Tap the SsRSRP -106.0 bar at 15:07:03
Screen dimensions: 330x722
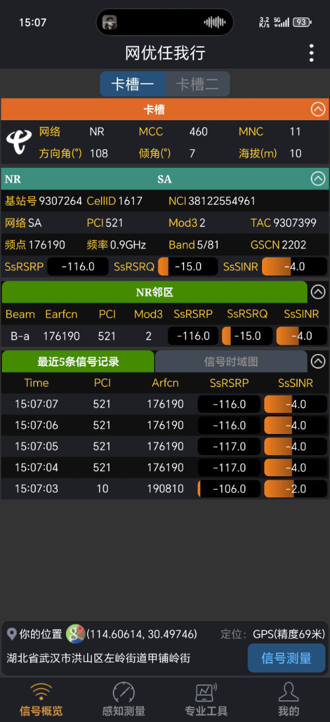(x=229, y=489)
